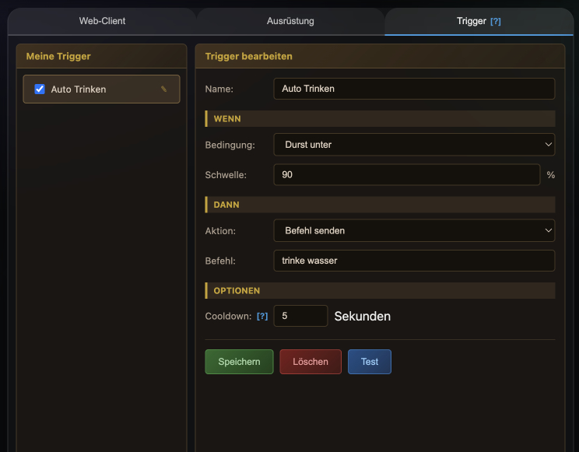Expand the Bedingung dropdown

414,145
